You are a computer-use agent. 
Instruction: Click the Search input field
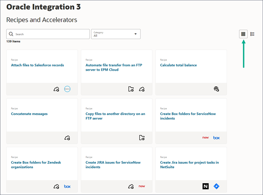(x=51, y=34)
